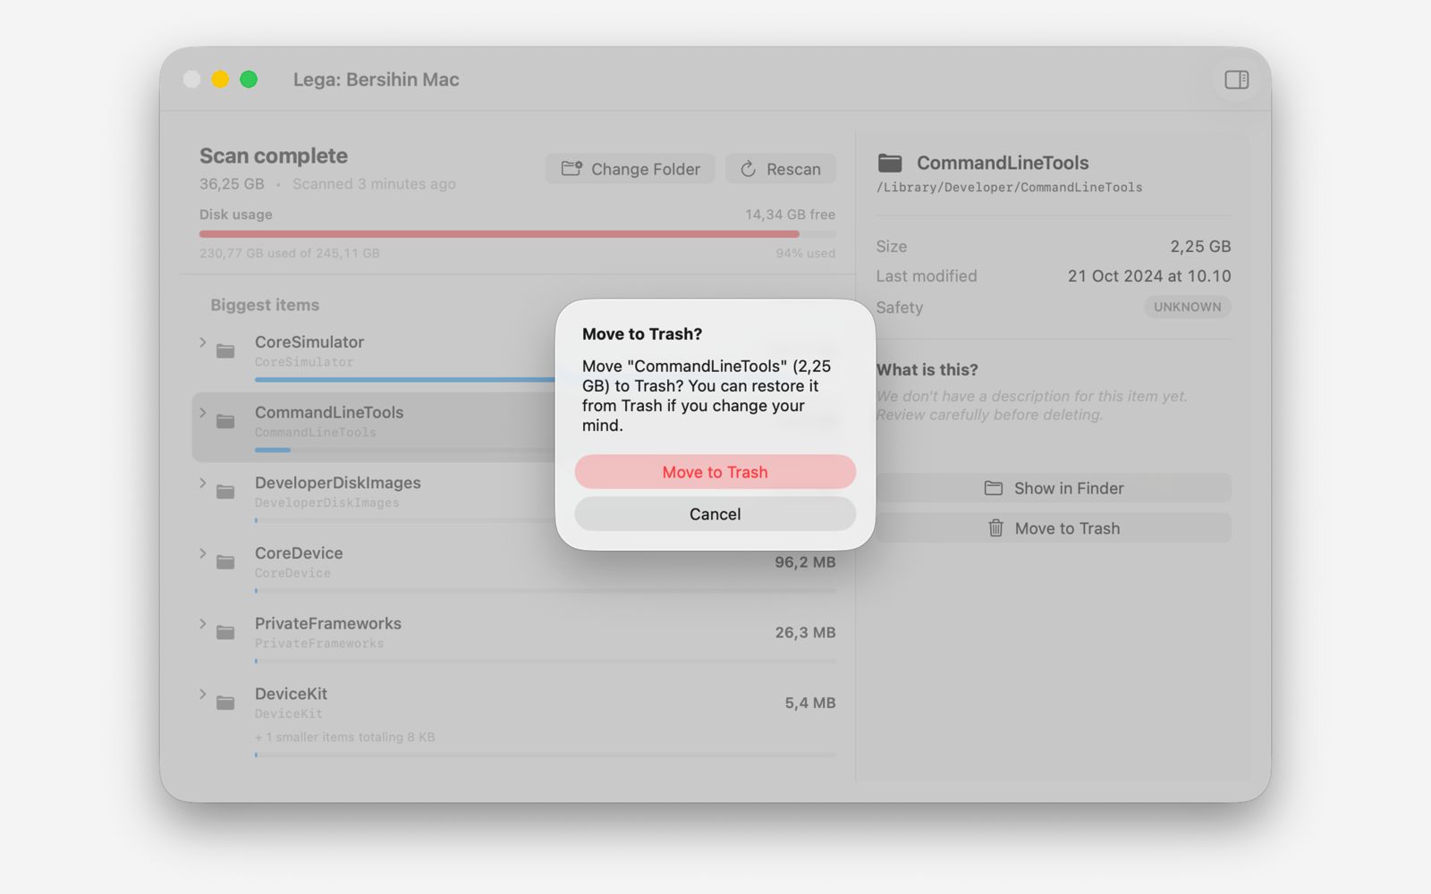This screenshot has width=1431, height=894.
Task: Click the red disk usage bar
Action: point(499,234)
